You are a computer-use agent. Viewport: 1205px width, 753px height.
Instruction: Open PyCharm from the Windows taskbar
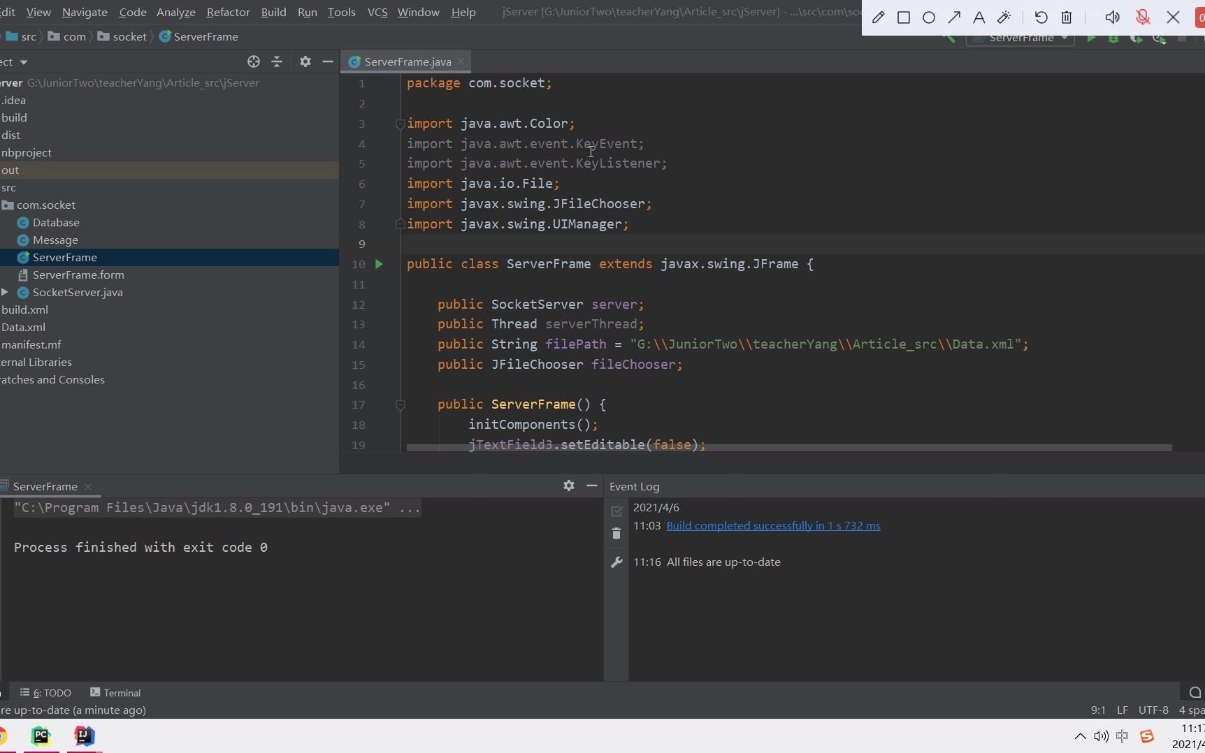click(x=41, y=736)
